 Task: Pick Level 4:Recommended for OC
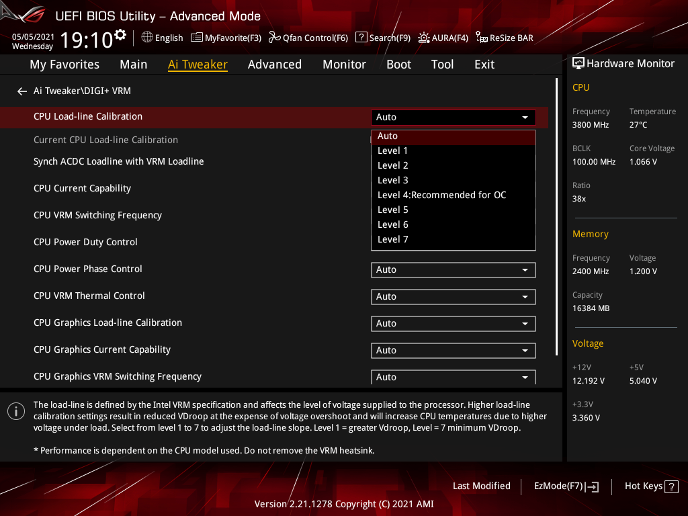(x=454, y=196)
